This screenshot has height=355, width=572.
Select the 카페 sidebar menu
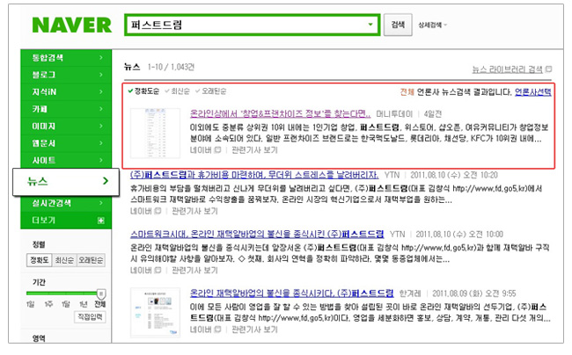coord(66,109)
